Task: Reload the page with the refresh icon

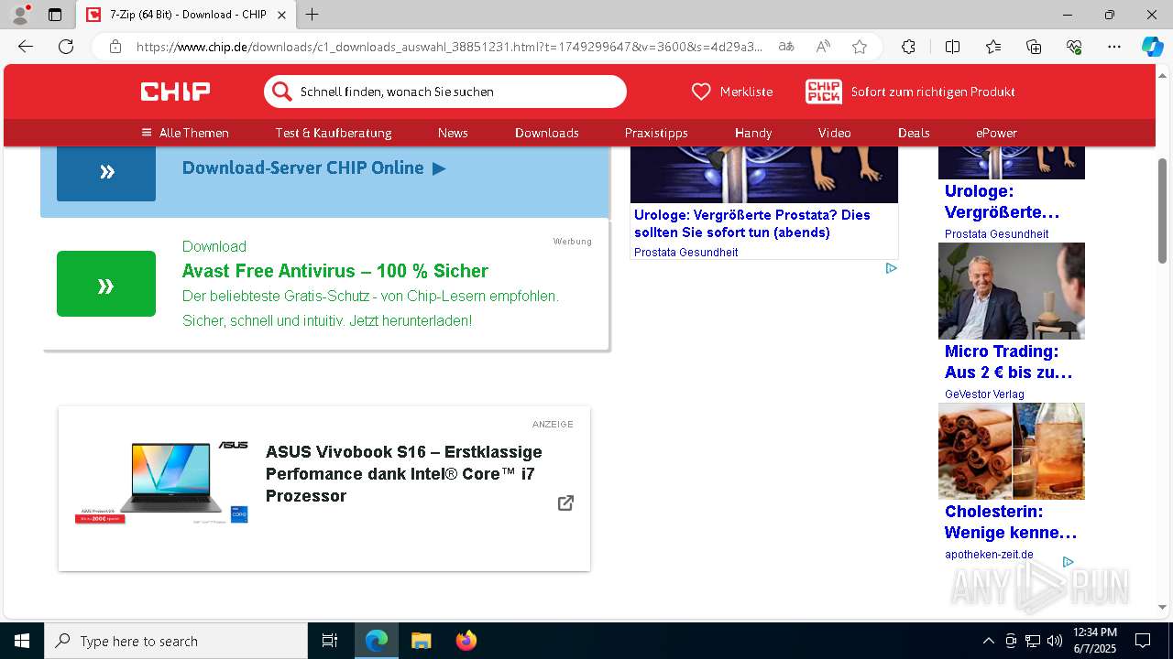Action: point(66,47)
